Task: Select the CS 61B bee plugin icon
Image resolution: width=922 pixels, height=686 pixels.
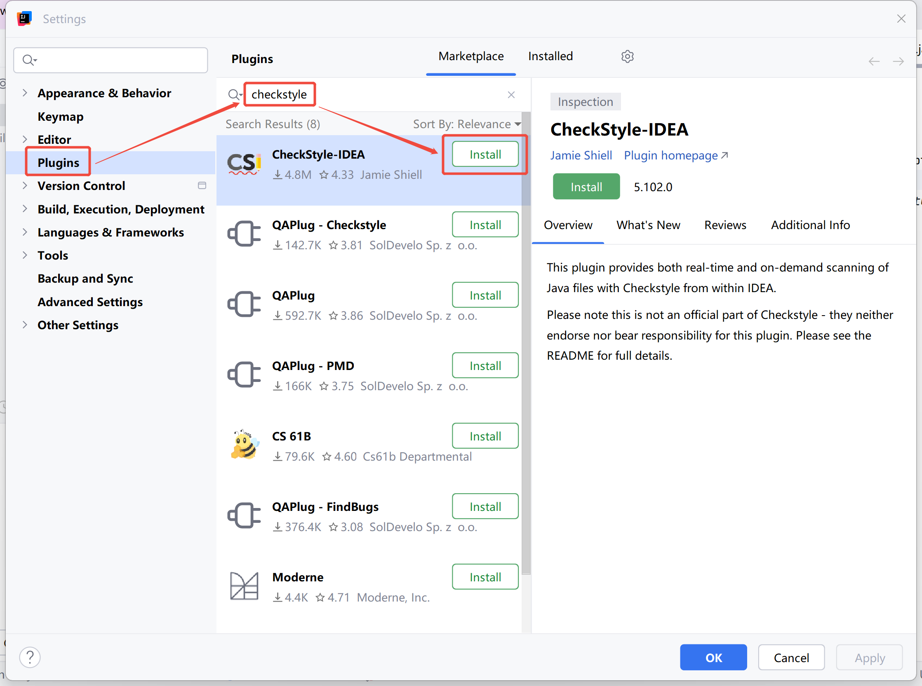Action: tap(245, 445)
